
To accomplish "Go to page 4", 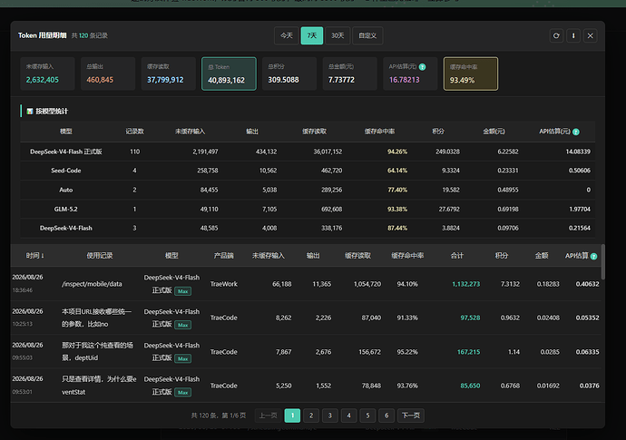I will click(348, 416).
